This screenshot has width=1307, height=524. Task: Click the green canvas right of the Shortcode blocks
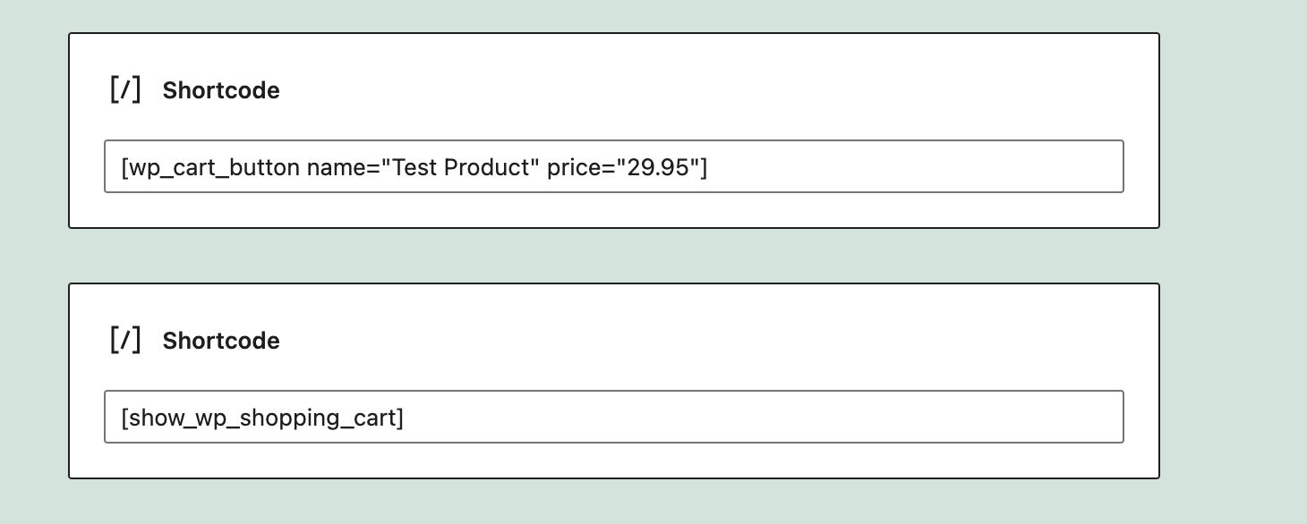[1234, 259]
